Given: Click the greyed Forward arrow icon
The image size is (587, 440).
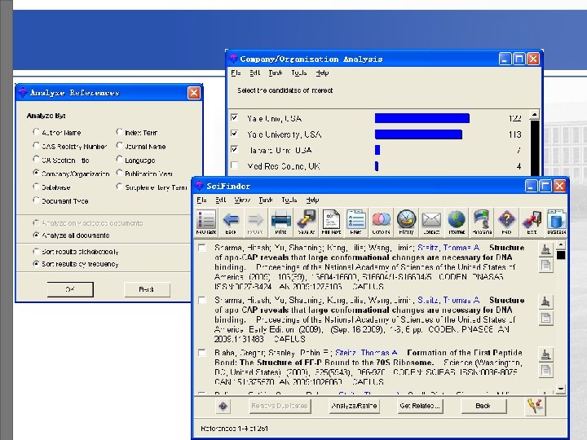Looking at the screenshot, I should (255, 222).
